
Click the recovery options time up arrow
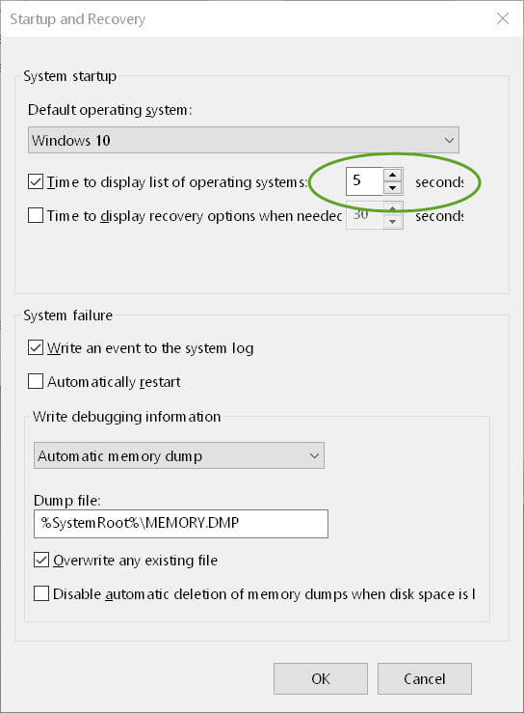(393, 208)
